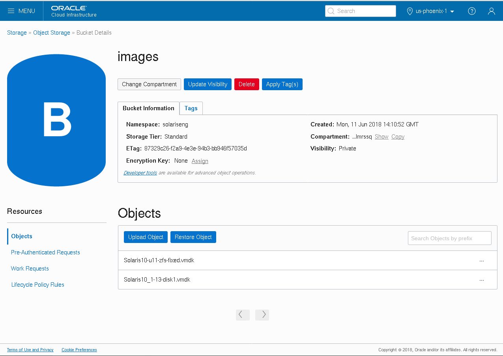Open Work Requests resource
This screenshot has width=503, height=356.
30,269
